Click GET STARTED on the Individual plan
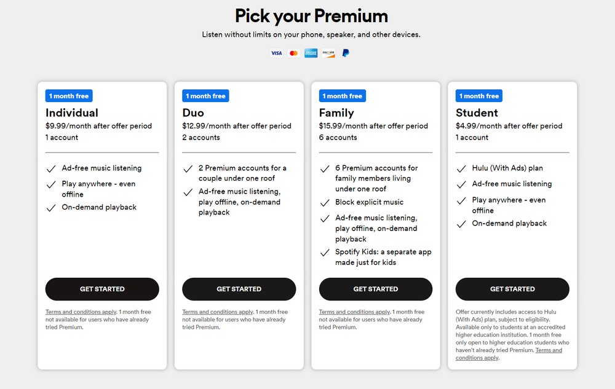The image size is (615, 389). pos(102,289)
